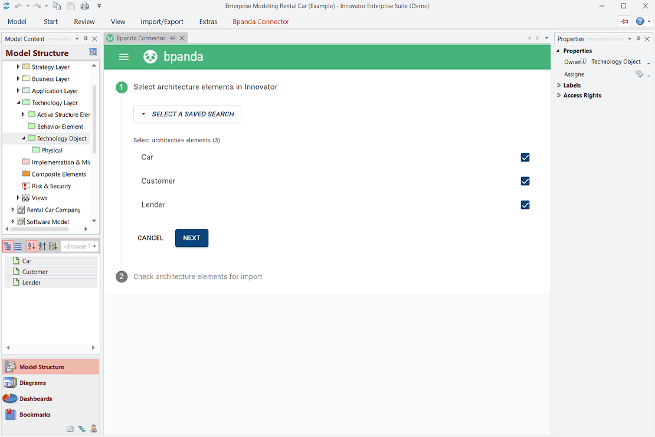Expand the Active Structure Element folder
The height and width of the screenshot is (437, 655).
(x=23, y=114)
